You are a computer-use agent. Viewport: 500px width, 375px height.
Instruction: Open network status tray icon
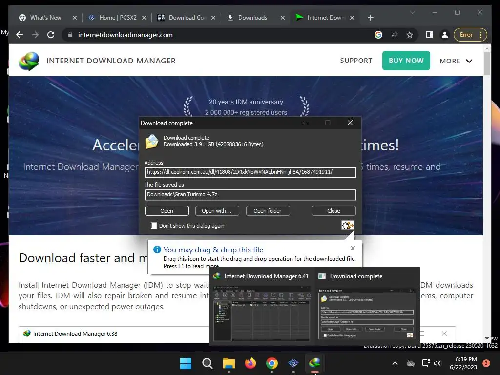[426, 363]
